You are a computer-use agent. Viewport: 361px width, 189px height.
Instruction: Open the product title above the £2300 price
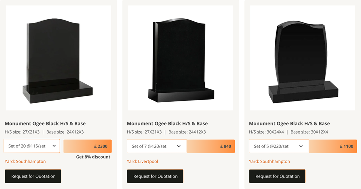45,123
